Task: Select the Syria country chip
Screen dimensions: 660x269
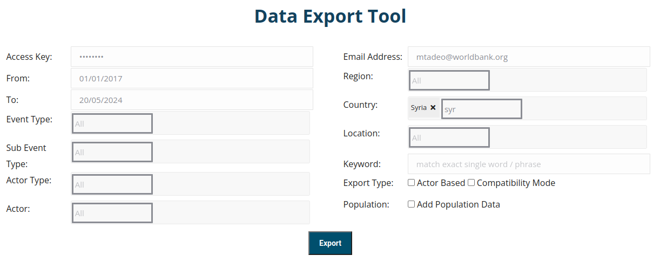Action: click(x=419, y=108)
